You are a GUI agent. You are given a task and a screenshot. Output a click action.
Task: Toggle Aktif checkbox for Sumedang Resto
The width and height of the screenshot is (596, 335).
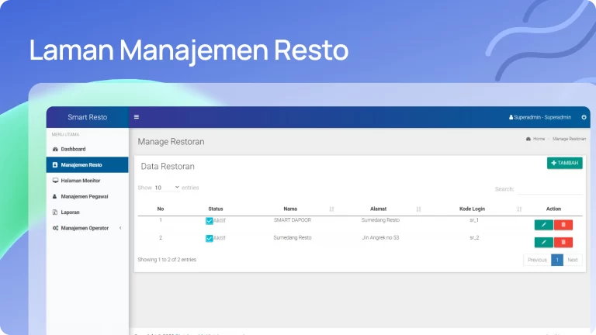[x=209, y=238]
